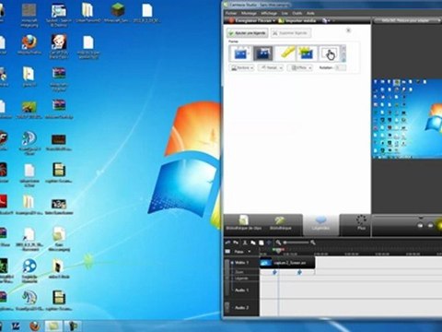Select the Zoom track label
The width and height of the screenshot is (442, 332).
coord(239,272)
